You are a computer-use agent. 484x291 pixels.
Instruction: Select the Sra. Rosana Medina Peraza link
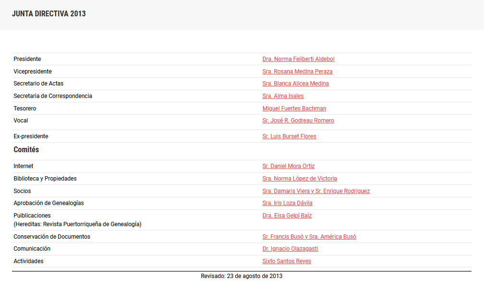click(297, 71)
